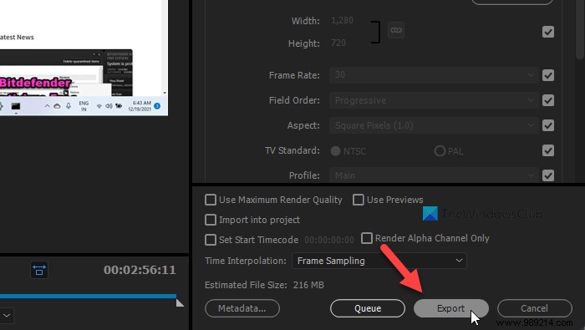Click the black app icon in preview taskbar

click(x=16, y=107)
